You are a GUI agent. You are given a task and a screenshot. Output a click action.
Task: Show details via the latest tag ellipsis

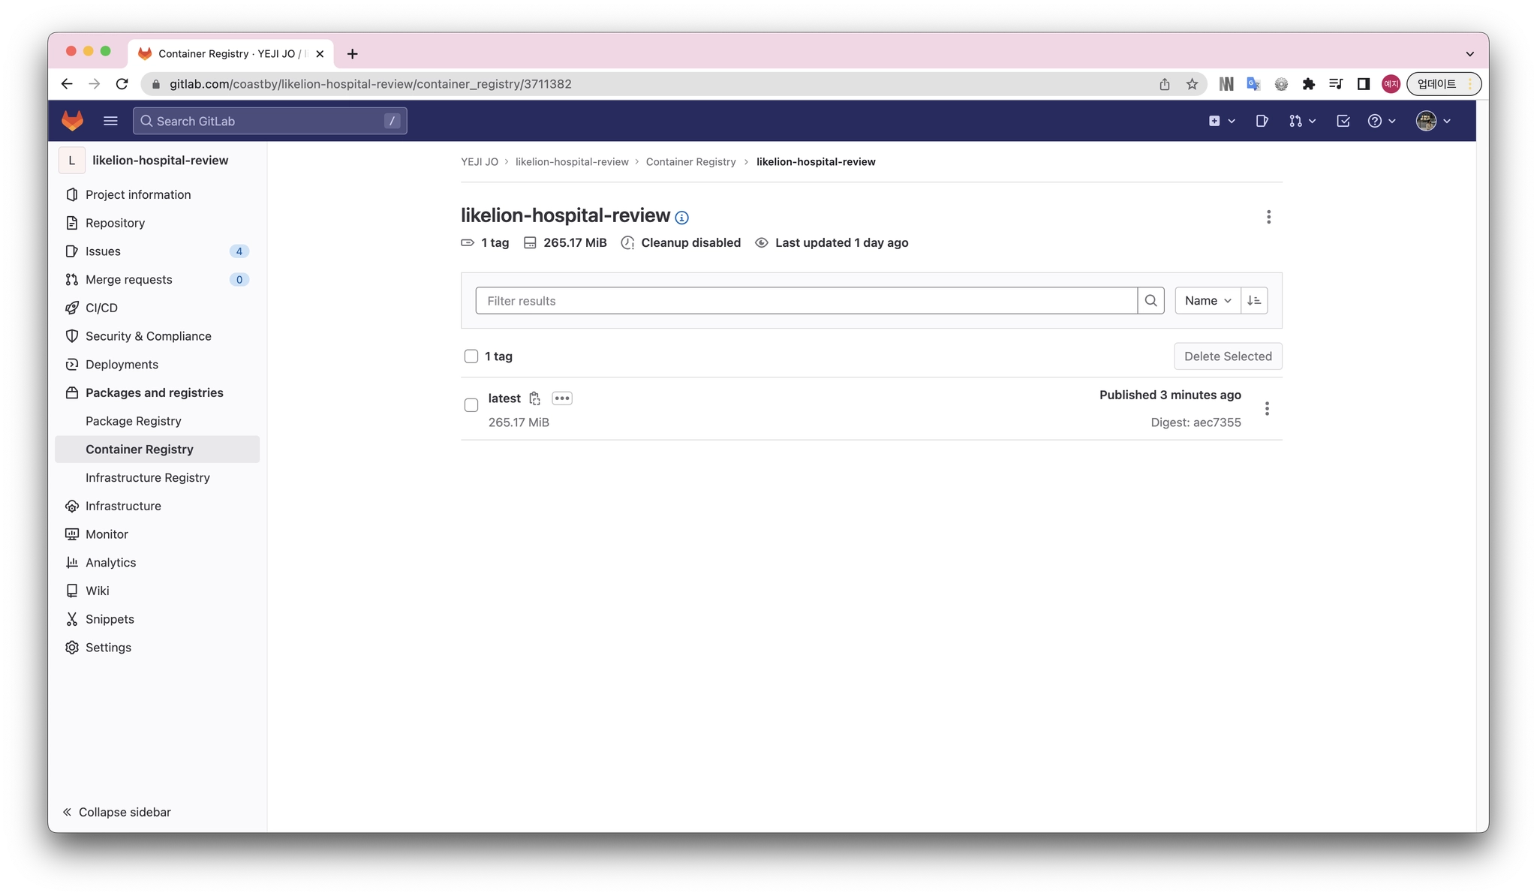(561, 398)
